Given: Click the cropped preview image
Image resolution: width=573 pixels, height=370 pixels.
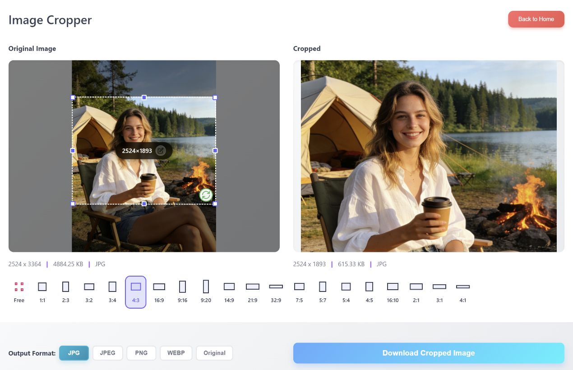Looking at the screenshot, I should pyautogui.click(x=429, y=156).
